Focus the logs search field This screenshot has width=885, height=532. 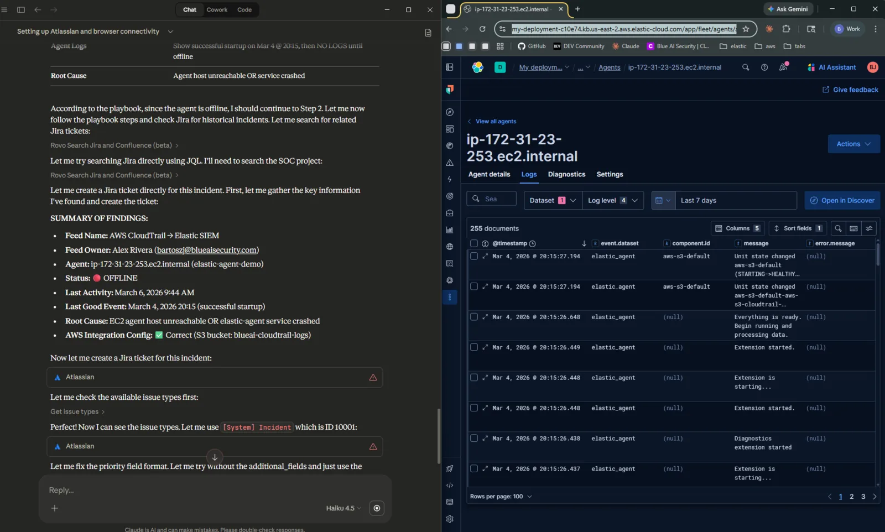click(x=492, y=199)
